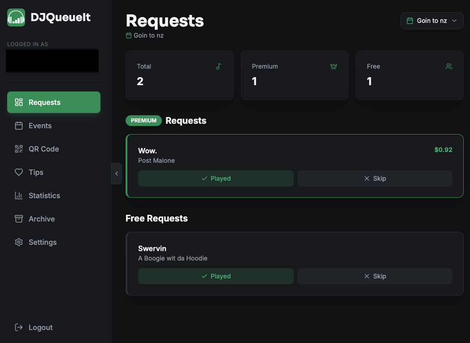The width and height of the screenshot is (470, 343).
Task: Click the music note icon in Total card
Action: (218, 66)
